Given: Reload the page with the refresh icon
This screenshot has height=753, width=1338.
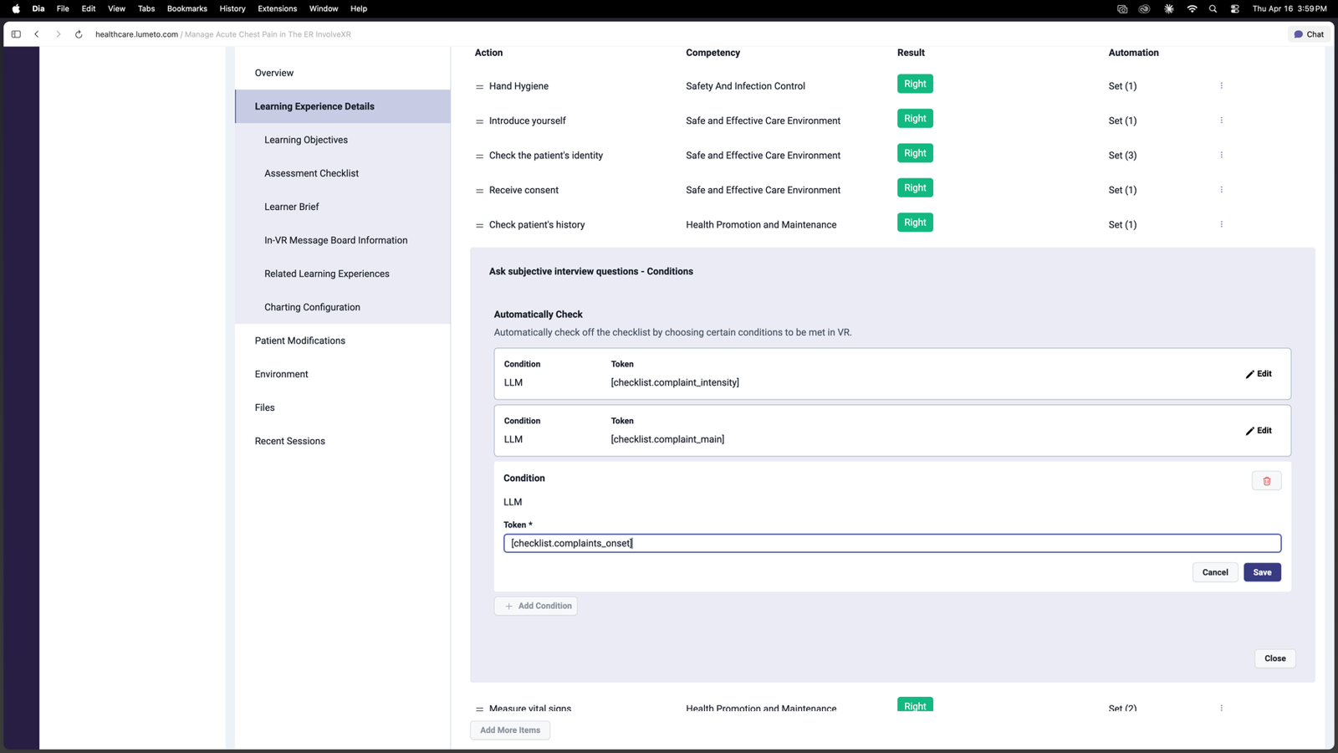Looking at the screenshot, I should pyautogui.click(x=79, y=34).
